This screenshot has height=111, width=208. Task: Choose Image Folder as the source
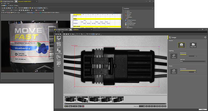point(193,45)
